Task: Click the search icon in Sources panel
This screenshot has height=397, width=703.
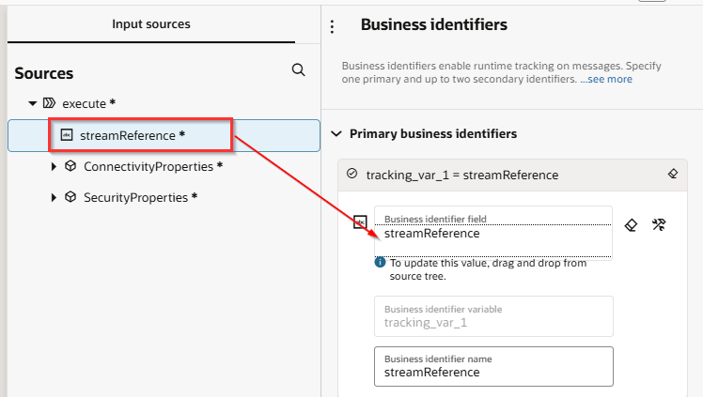Action: tap(298, 70)
